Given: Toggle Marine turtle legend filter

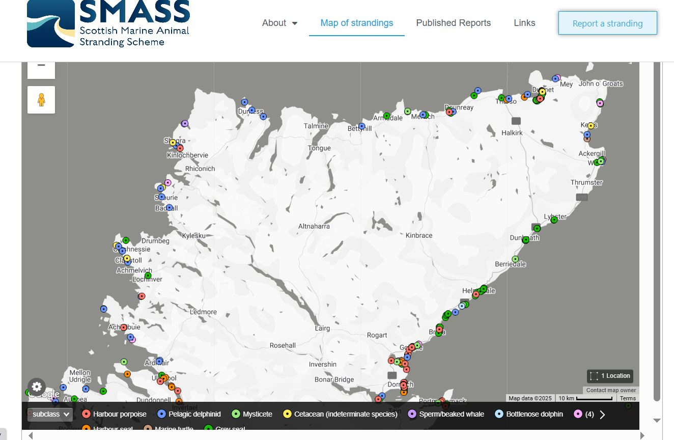Looking at the screenshot, I should coord(168,429).
